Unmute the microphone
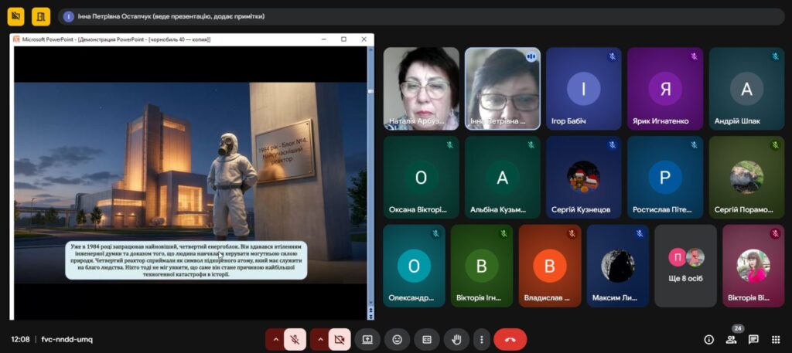 click(294, 339)
